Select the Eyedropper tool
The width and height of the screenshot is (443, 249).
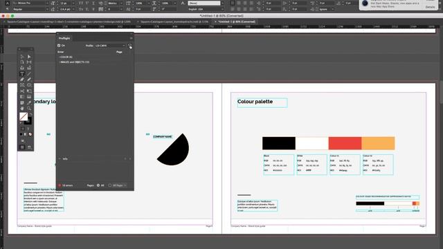(x=29, y=103)
